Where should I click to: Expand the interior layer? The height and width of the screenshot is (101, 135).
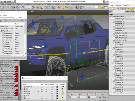tap(23, 93)
